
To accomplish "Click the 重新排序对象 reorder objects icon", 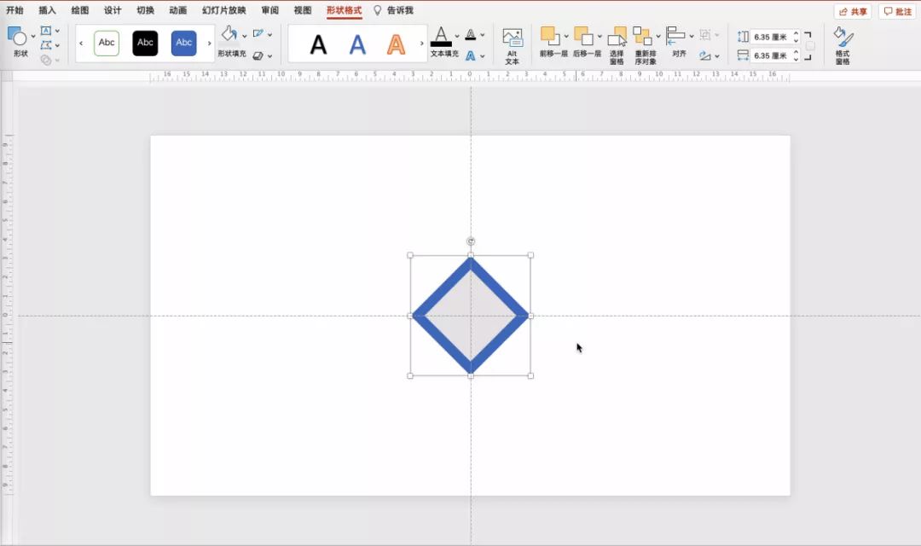I will [x=643, y=36].
